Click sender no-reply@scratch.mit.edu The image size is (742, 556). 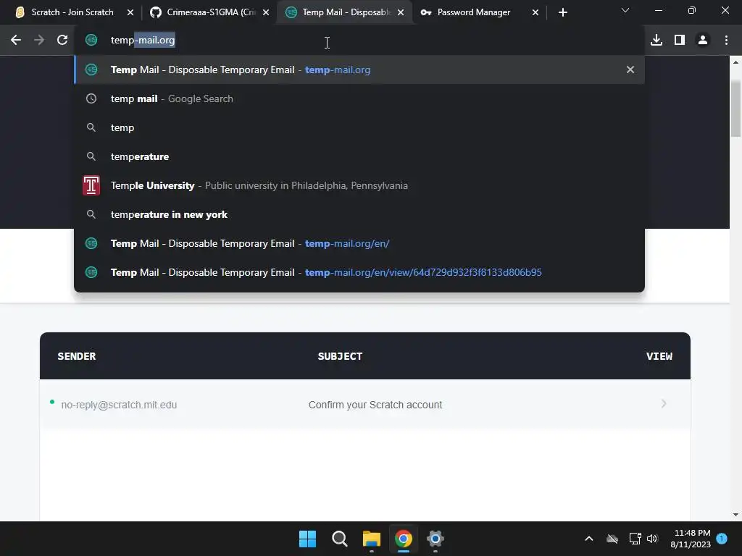click(119, 405)
